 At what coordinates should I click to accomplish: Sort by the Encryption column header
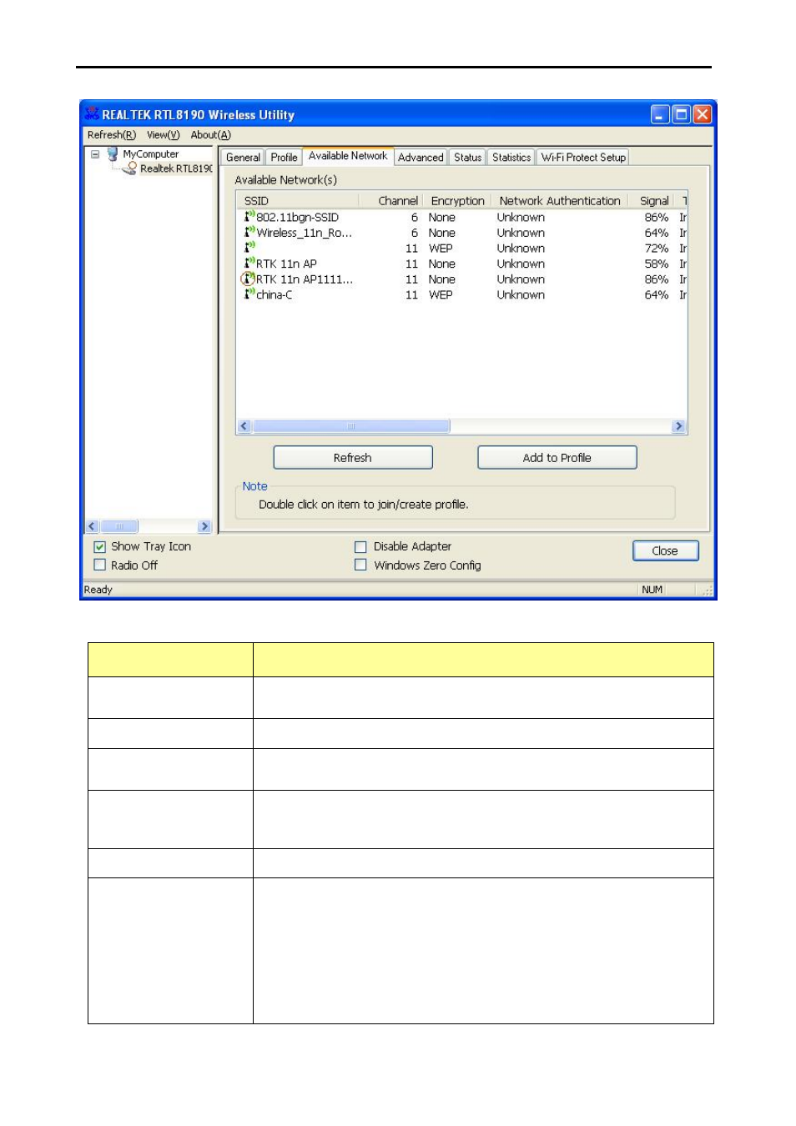457,201
